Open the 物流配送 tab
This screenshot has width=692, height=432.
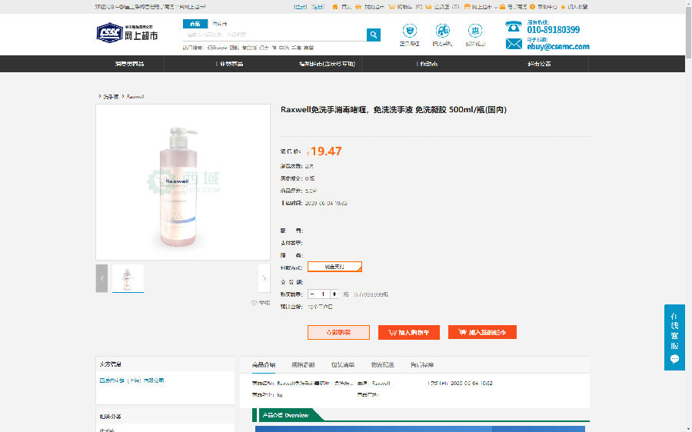[382, 365]
